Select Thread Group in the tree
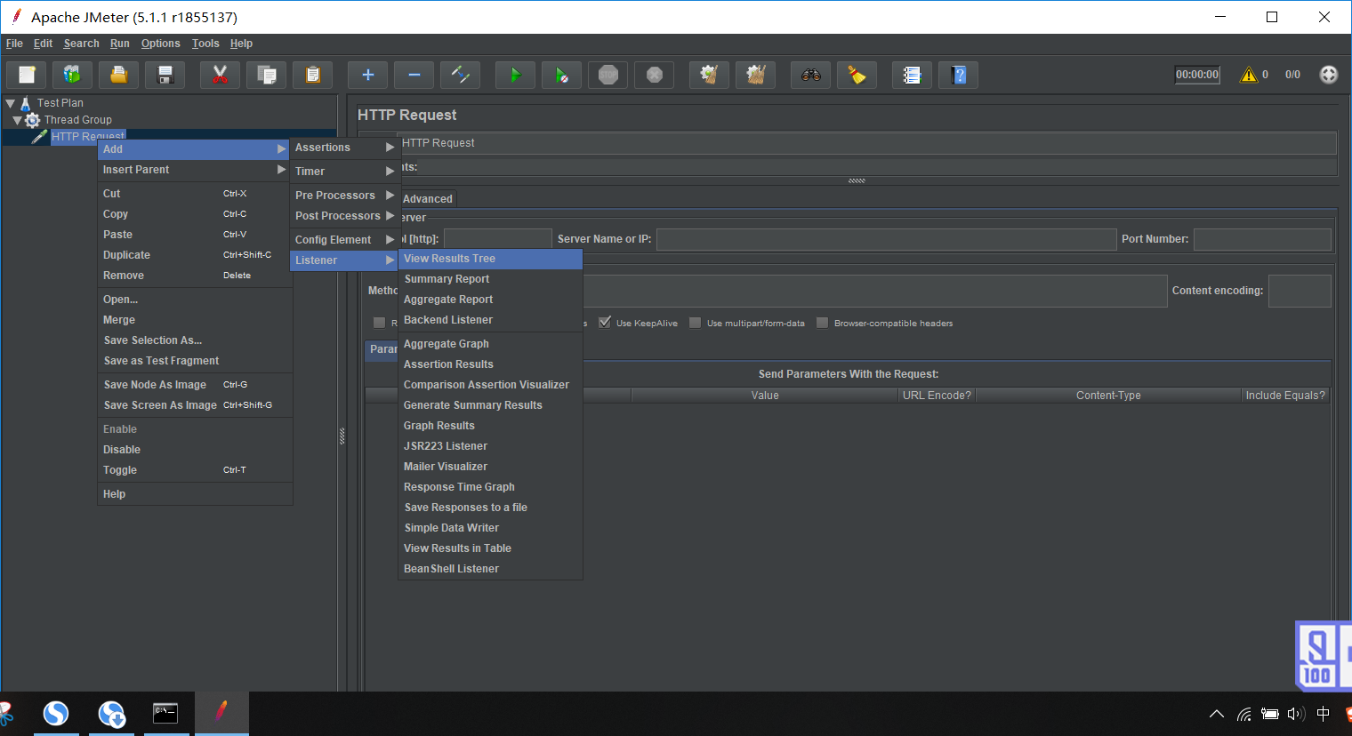This screenshot has height=736, width=1352. tap(77, 120)
